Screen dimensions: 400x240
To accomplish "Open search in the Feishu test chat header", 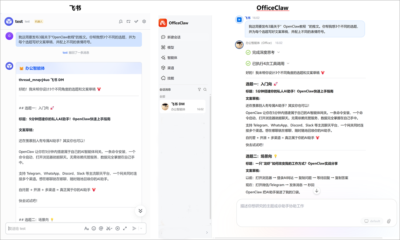I will [x=121, y=21].
